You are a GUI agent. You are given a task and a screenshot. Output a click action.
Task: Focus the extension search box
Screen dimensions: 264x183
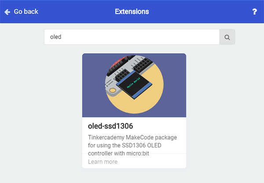pos(132,37)
